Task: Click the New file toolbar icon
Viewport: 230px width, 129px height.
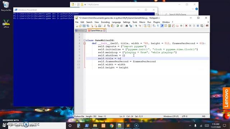Action: pyautogui.click(x=77, y=26)
